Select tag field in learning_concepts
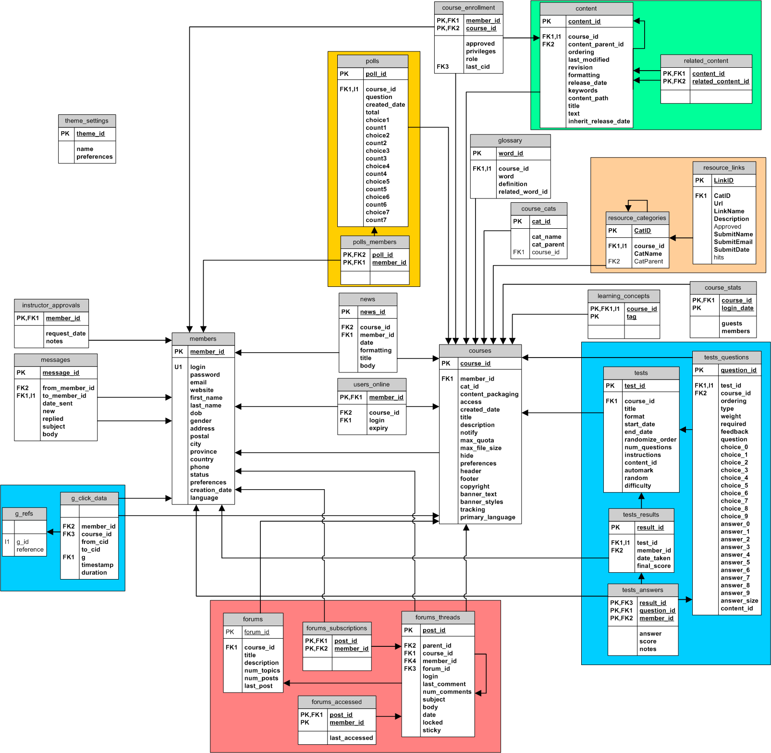Viewport: 771px width, 753px height. (x=631, y=317)
